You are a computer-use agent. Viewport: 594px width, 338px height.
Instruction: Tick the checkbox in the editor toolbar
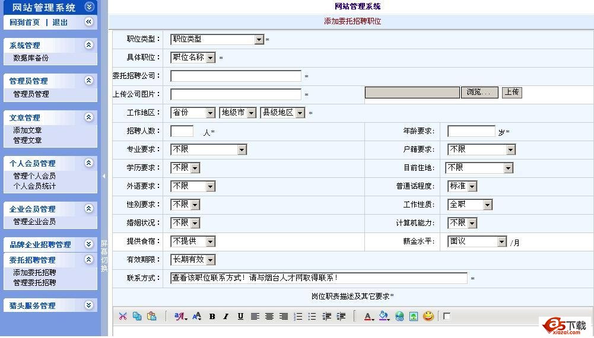[x=447, y=317]
